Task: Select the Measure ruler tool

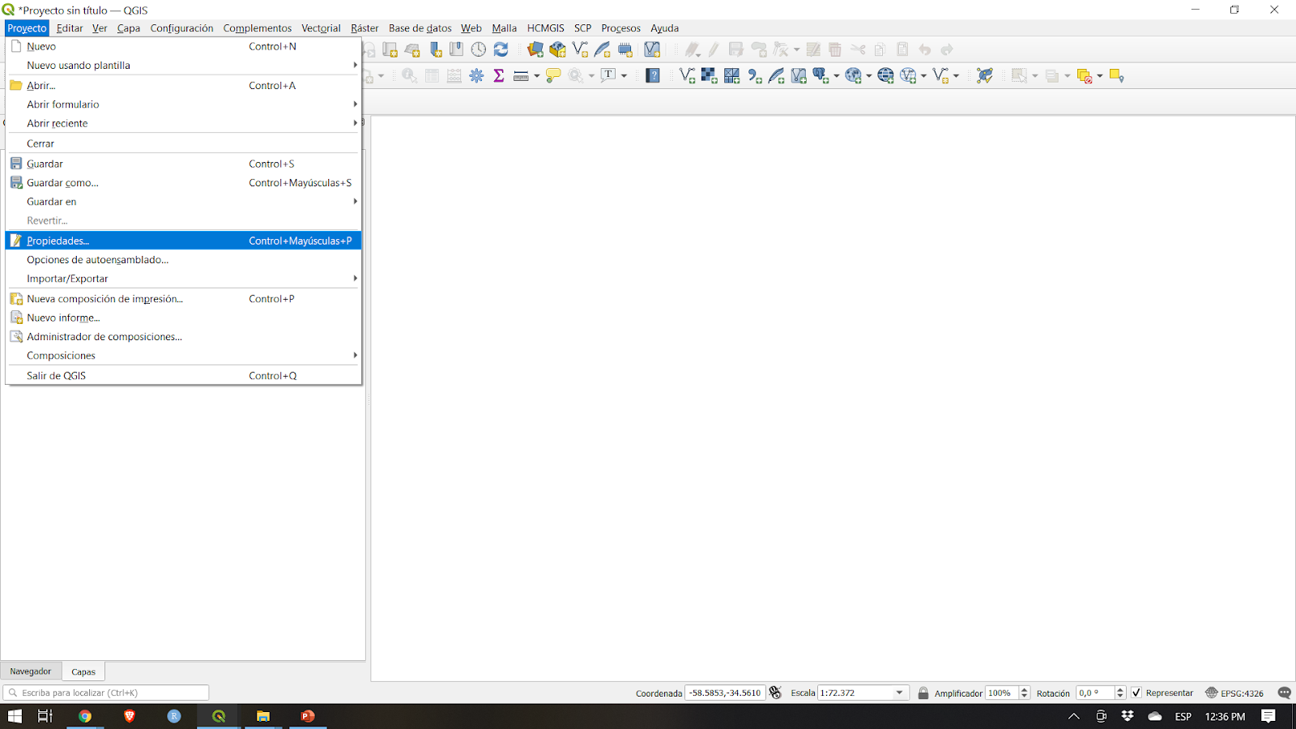Action: tap(521, 75)
